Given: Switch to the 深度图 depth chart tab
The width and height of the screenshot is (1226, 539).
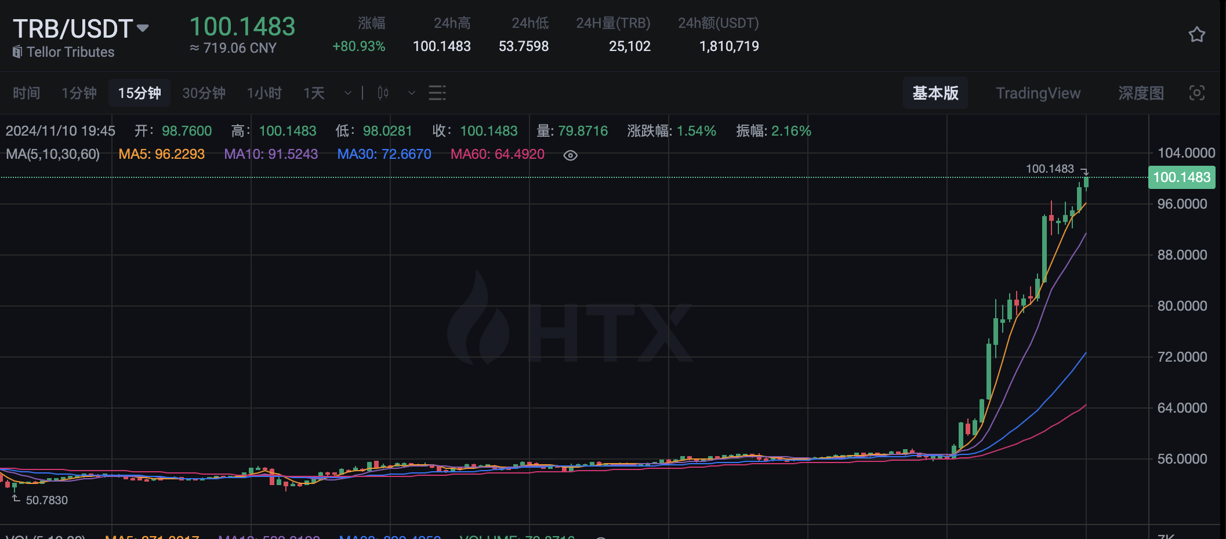Looking at the screenshot, I should (x=1140, y=93).
